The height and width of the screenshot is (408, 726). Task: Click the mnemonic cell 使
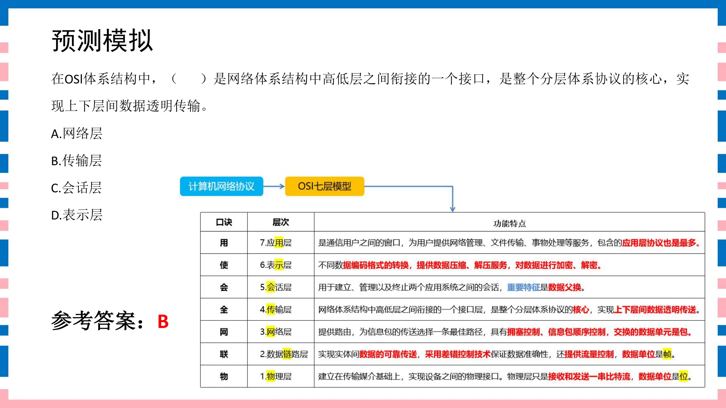tap(224, 265)
